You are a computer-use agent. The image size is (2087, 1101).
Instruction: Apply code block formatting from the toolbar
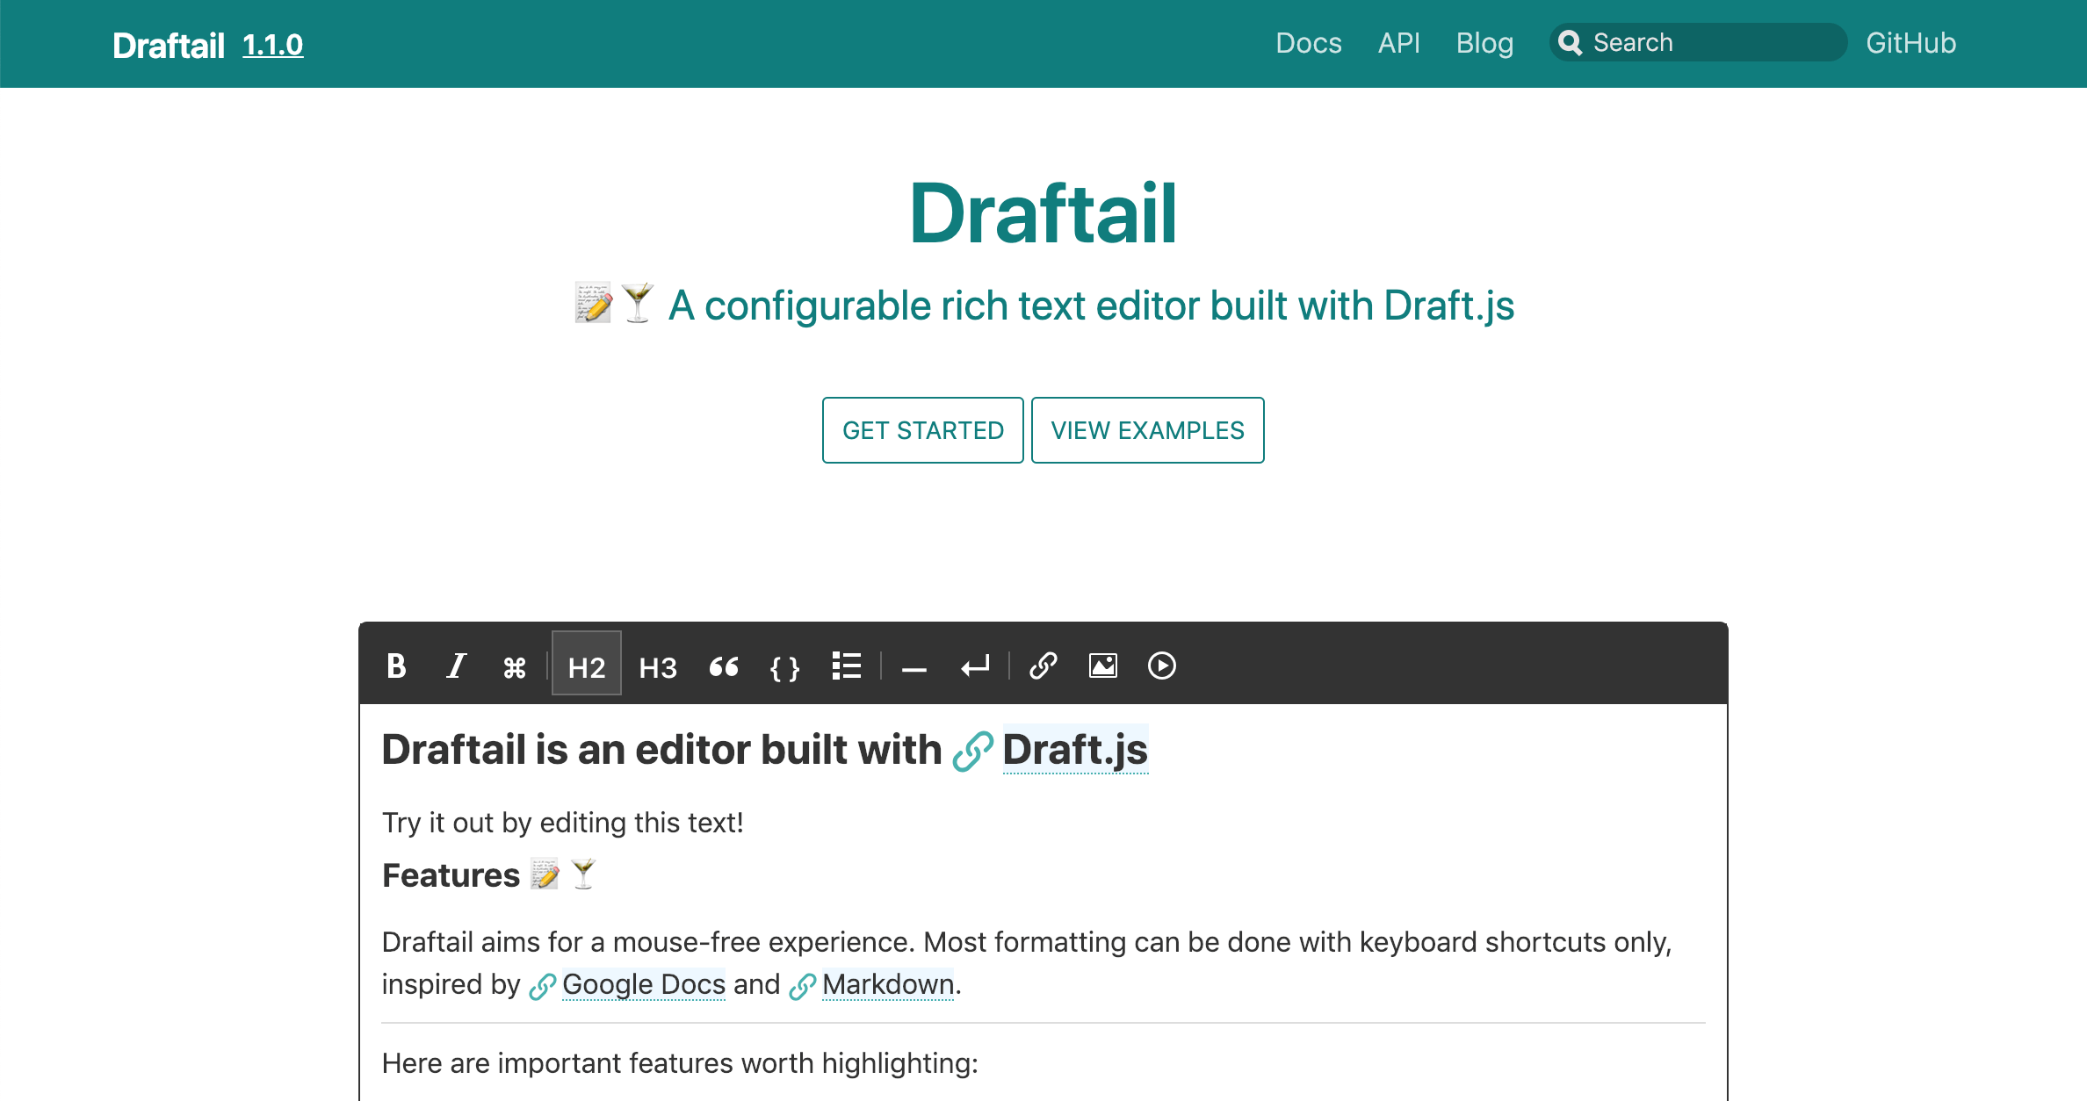click(784, 666)
